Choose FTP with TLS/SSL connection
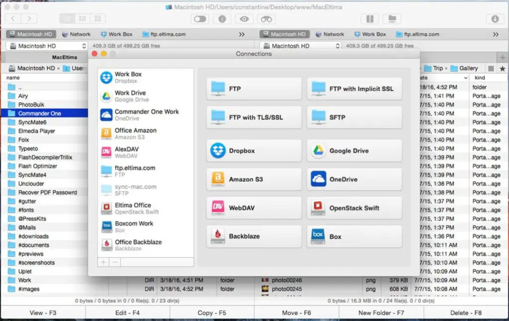Screen dimensions: 509x321 click(254, 117)
